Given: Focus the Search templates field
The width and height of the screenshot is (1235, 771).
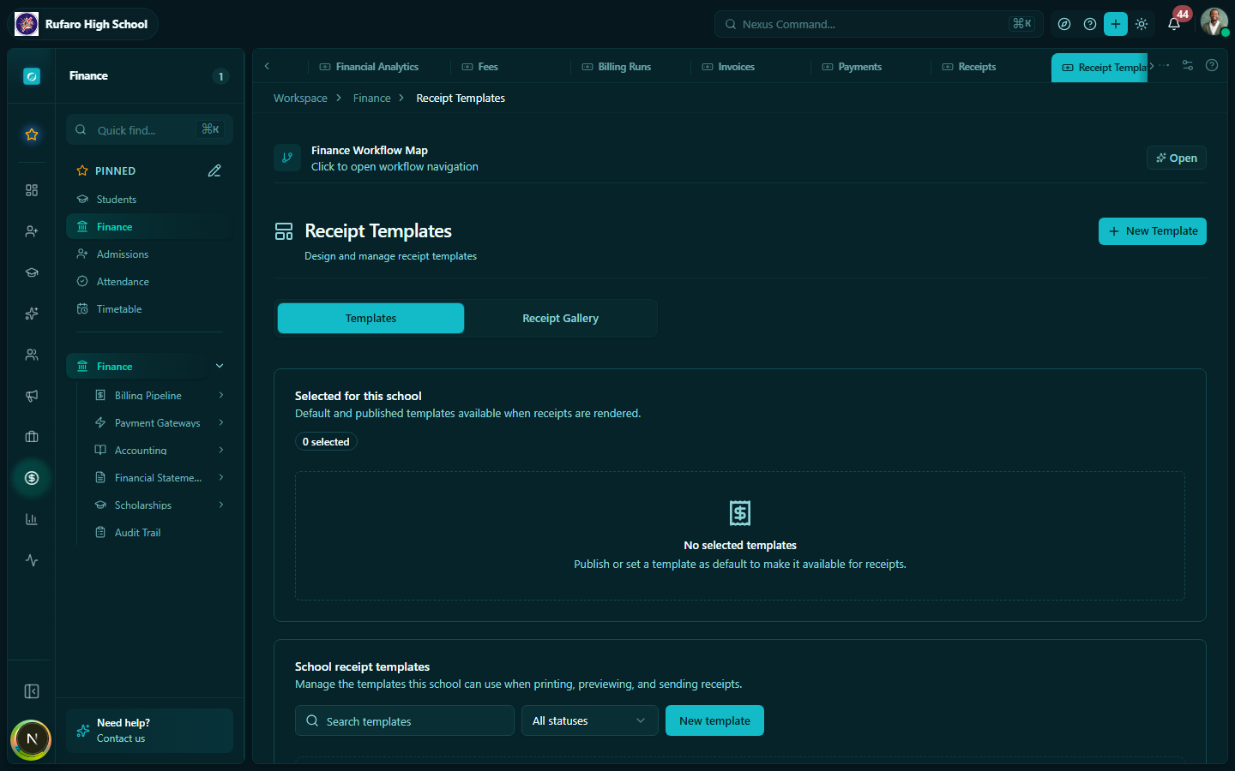Looking at the screenshot, I should (x=405, y=720).
